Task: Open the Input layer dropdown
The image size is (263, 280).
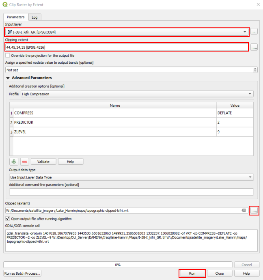Action: (x=245, y=32)
